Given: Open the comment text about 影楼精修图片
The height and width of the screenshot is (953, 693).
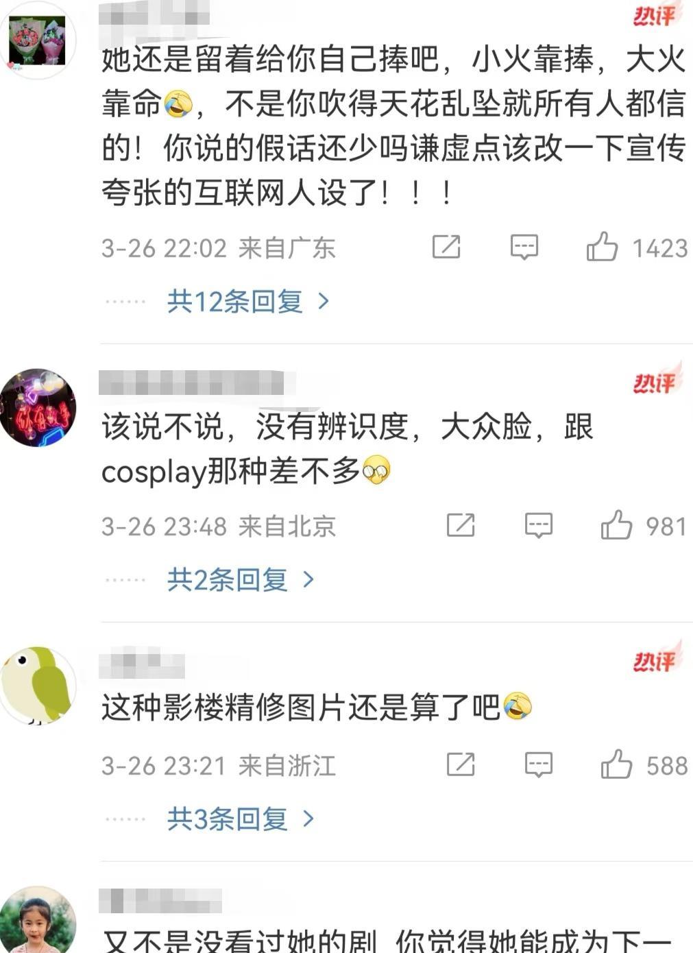Looking at the screenshot, I should tap(317, 707).
